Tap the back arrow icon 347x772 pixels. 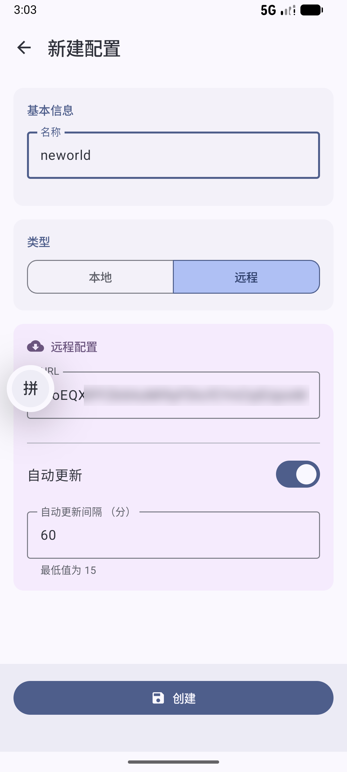tap(24, 48)
